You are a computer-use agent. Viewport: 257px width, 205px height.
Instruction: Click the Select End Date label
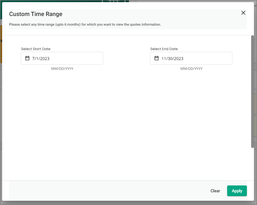[164, 49]
